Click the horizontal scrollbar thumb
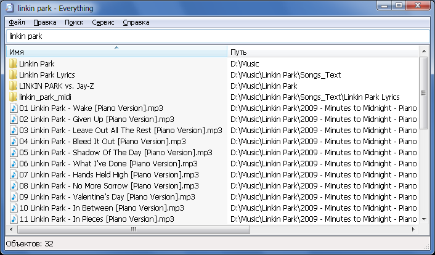This screenshot has width=435, height=255. [134, 229]
